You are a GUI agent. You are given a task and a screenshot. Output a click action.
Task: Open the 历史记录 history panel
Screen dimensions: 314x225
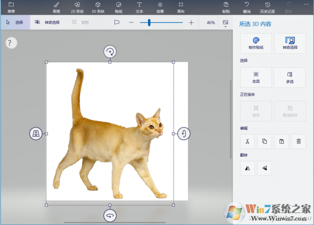click(x=267, y=7)
